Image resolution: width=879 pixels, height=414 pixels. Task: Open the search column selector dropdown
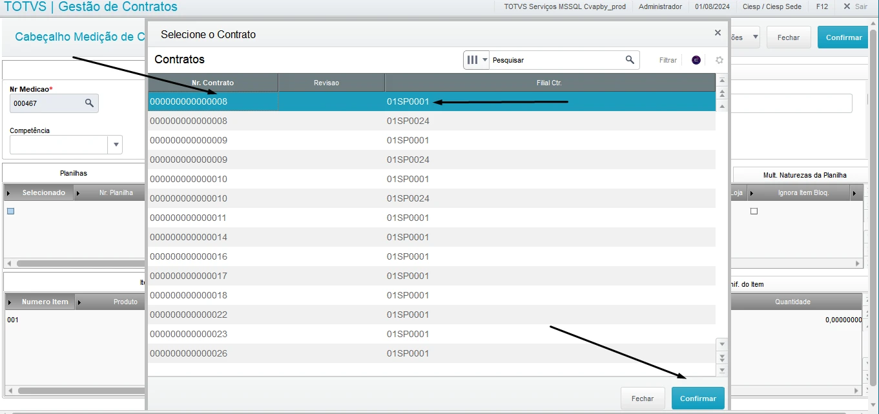(x=477, y=60)
